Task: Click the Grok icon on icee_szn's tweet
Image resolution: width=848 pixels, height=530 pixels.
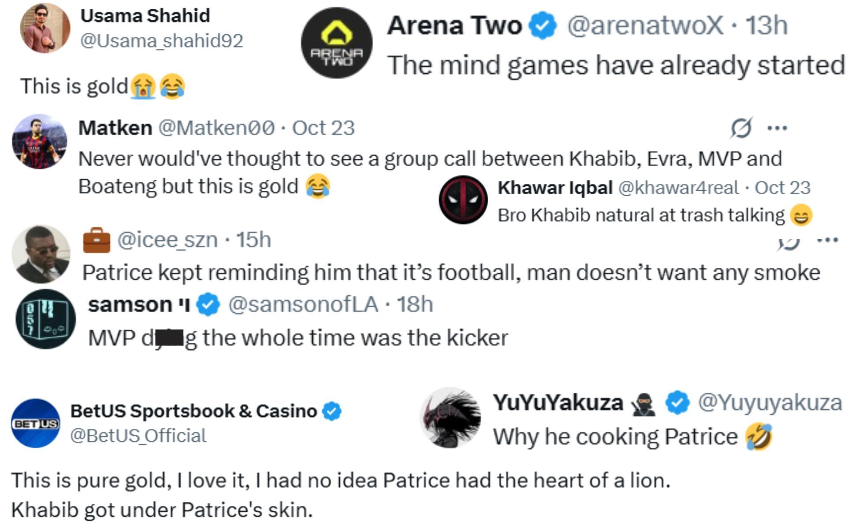Action: click(789, 242)
